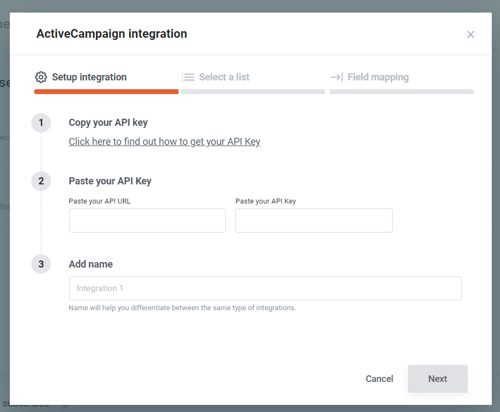Click the Paste your API URL label

[x=100, y=201]
